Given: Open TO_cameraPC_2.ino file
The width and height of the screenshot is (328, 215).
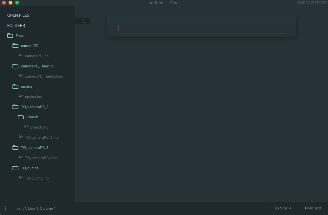Looking at the screenshot, I should (x=42, y=137).
